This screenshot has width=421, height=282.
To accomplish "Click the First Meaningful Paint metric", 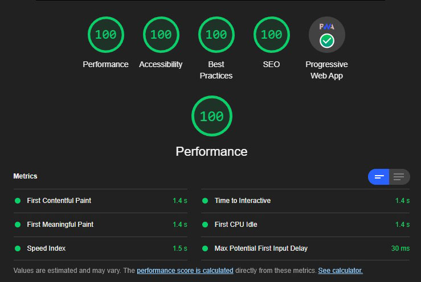I will pyautogui.click(x=60, y=225).
